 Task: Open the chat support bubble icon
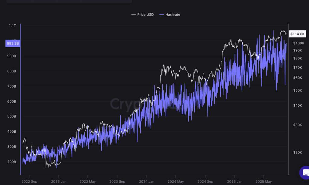click(x=305, y=173)
